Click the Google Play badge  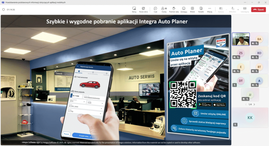(205, 104)
